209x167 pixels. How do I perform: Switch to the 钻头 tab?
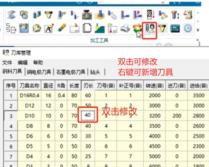coord(95,72)
